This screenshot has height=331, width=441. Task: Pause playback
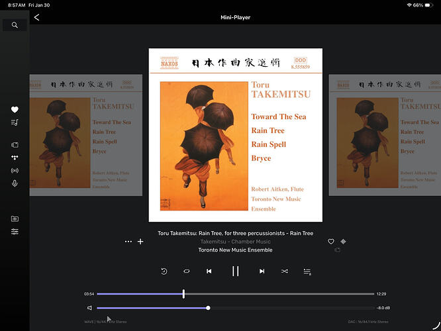236,271
